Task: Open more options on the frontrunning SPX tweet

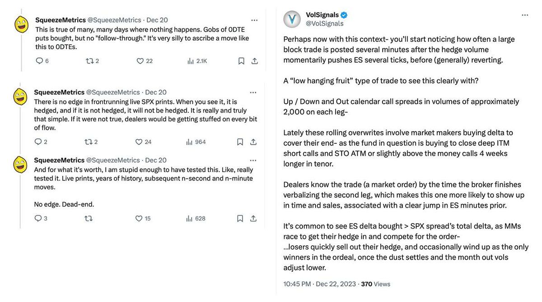Action: (x=253, y=92)
